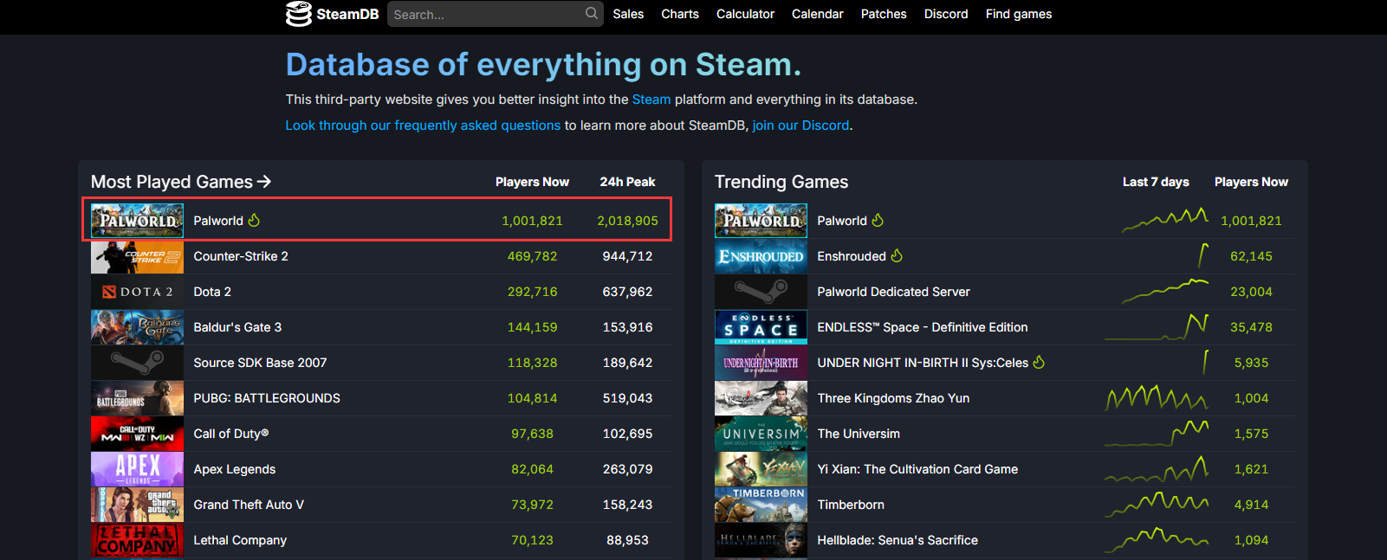Open the Counter-Strike 2 game link
This screenshot has width=1387, height=560.
coord(241,256)
